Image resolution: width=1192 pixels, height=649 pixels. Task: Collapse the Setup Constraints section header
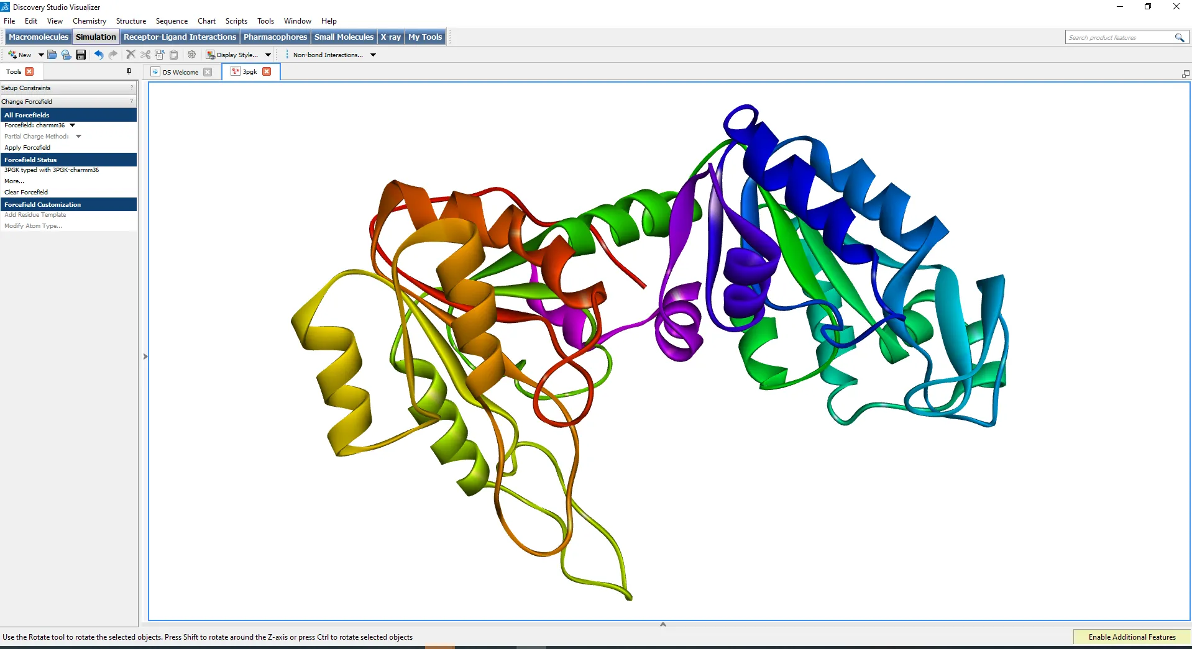tap(68, 88)
